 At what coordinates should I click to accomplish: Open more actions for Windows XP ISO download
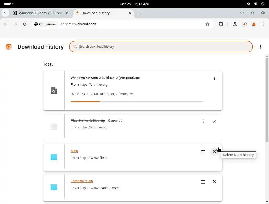click(x=215, y=78)
